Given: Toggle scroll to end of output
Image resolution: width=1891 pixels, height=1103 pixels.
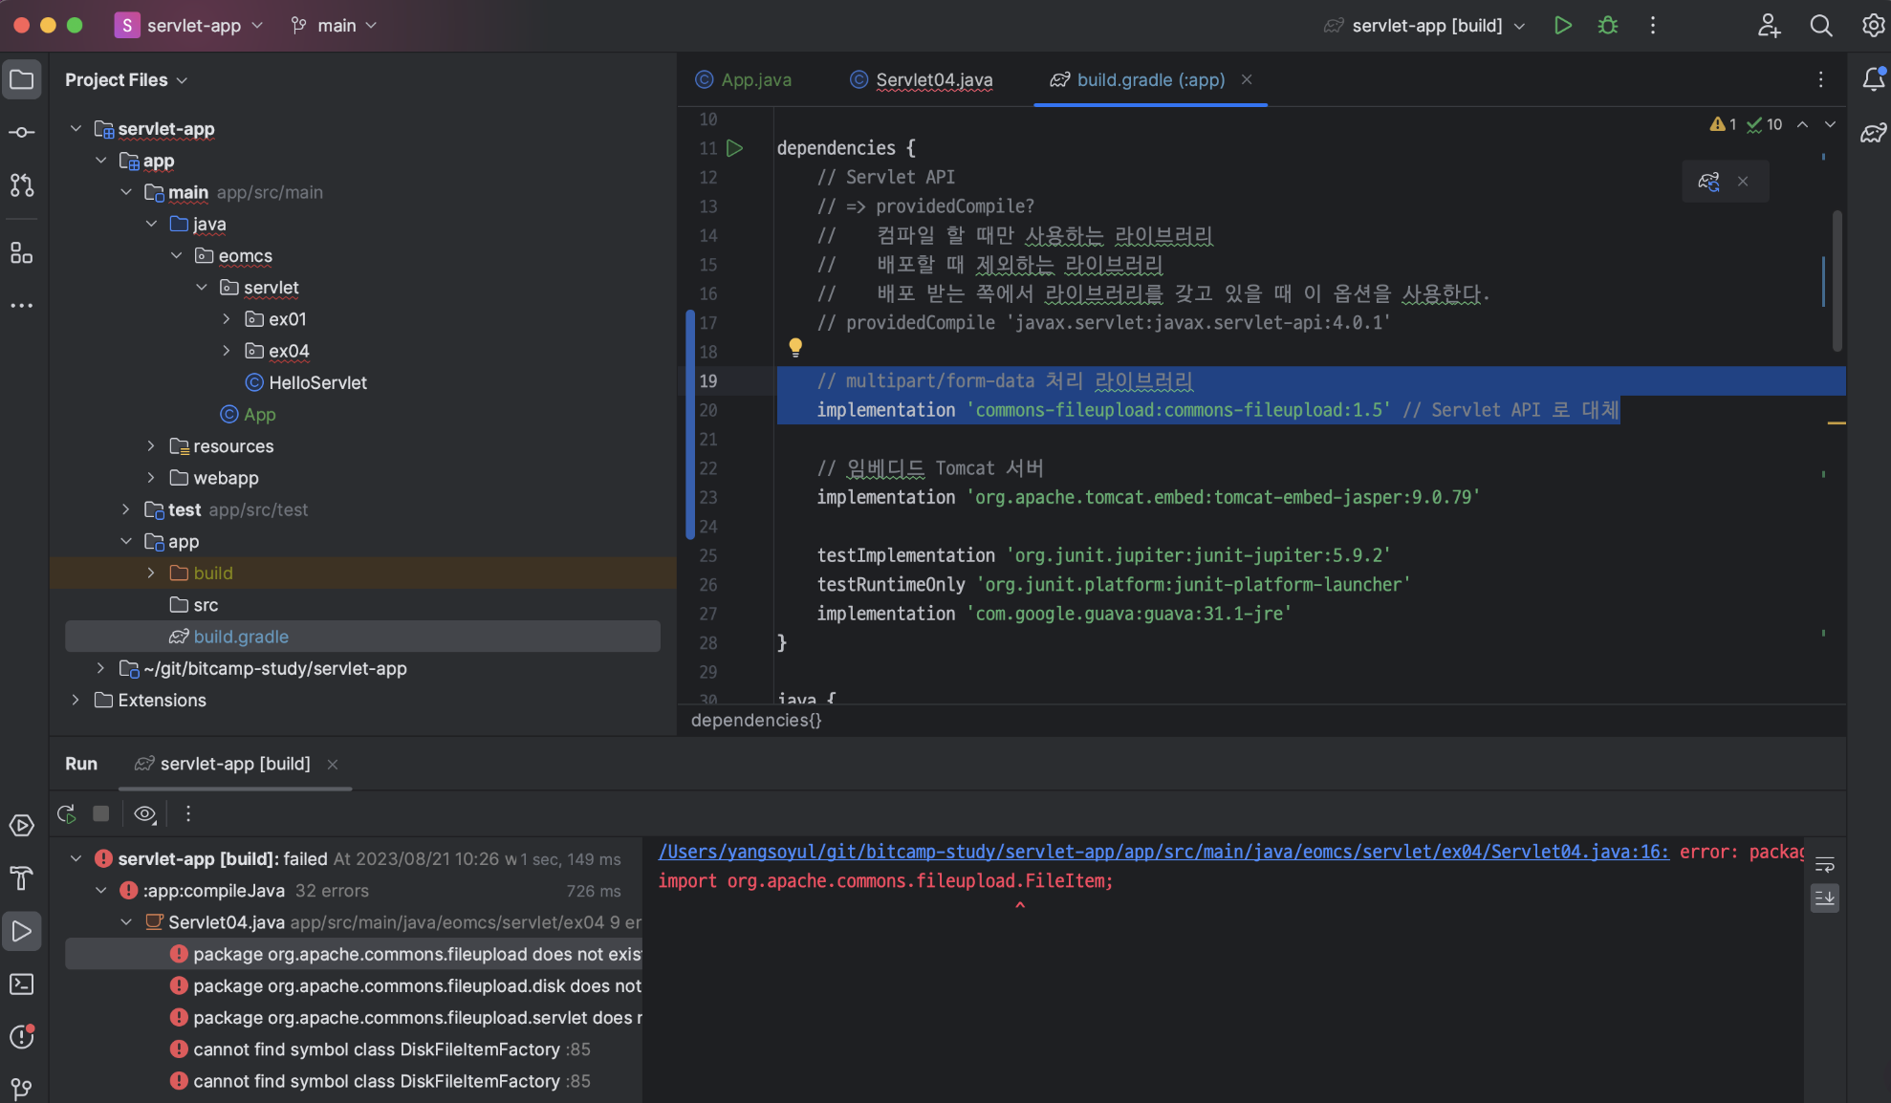Looking at the screenshot, I should [1824, 898].
